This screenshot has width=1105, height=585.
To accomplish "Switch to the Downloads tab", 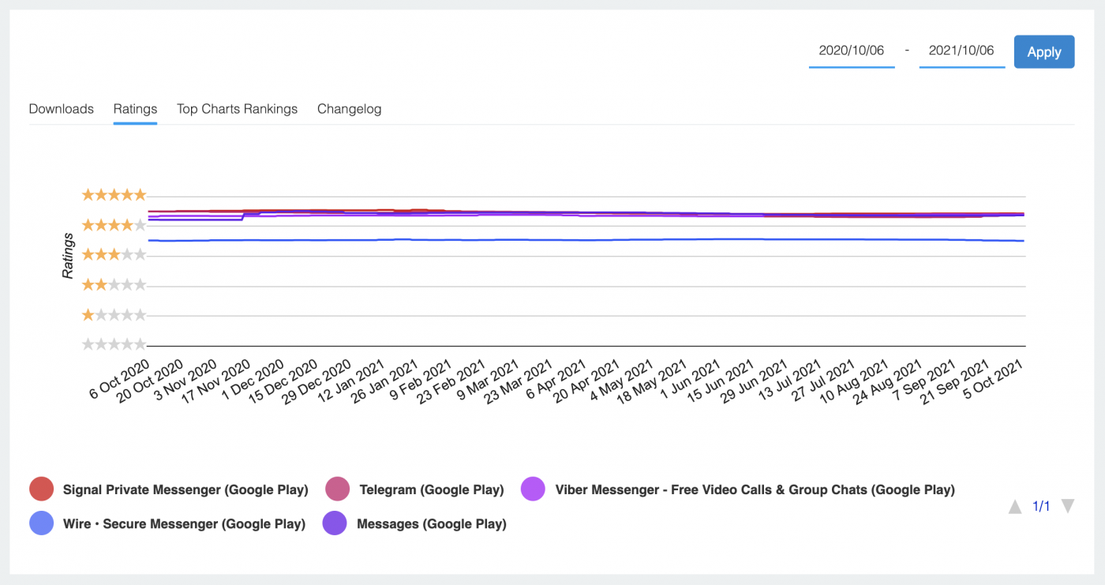I will [61, 109].
